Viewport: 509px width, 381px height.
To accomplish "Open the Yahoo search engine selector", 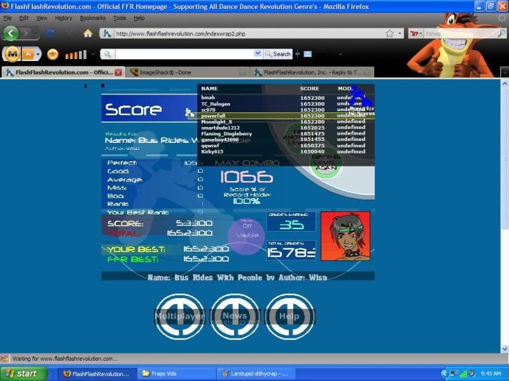I will [416, 33].
